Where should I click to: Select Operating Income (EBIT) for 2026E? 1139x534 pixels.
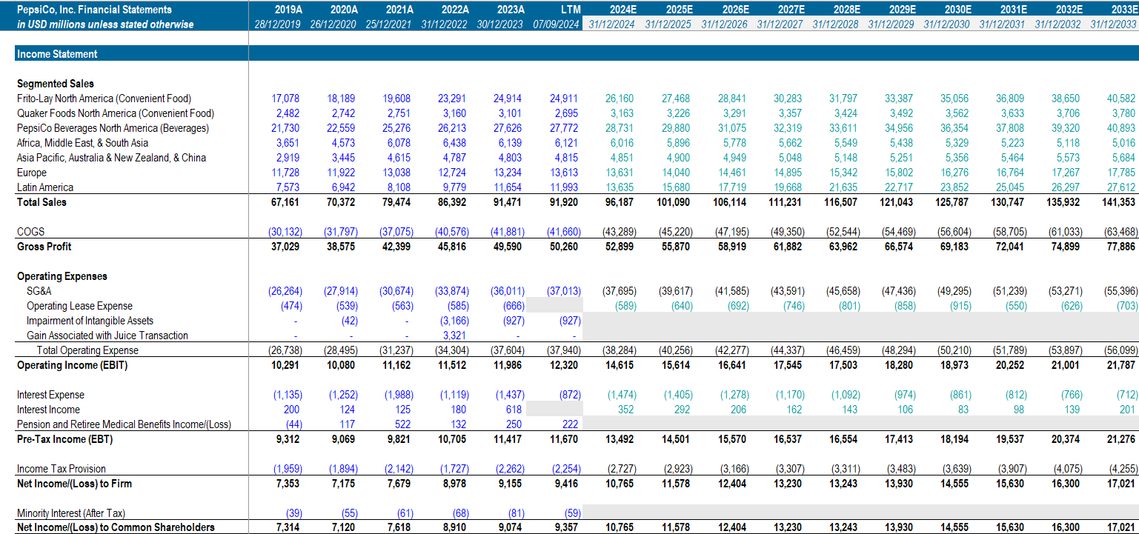(x=732, y=365)
